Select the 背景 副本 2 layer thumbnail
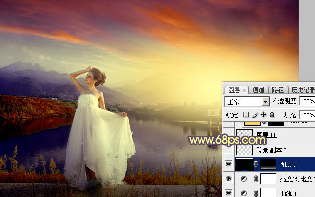Screen dimensions: 315x197 (x=244, y=150)
